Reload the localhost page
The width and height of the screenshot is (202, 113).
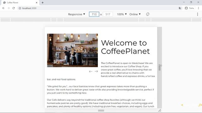(x=14, y=8)
